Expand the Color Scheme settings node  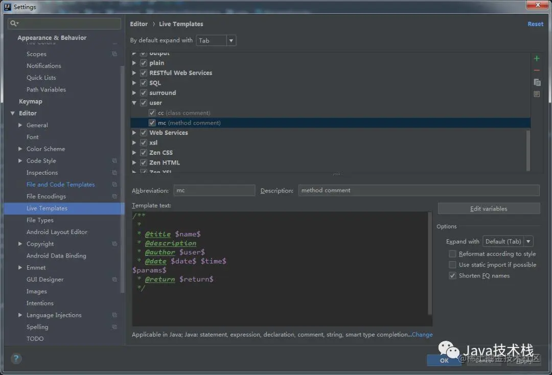coord(20,149)
